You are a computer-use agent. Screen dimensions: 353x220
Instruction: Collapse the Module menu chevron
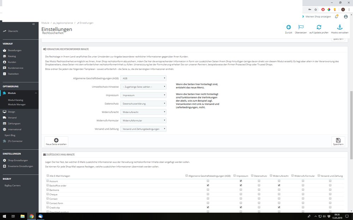click(36, 93)
